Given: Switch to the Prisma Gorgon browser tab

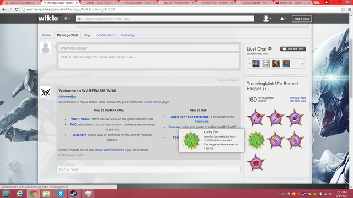Looking at the screenshot, I should click(138, 3).
